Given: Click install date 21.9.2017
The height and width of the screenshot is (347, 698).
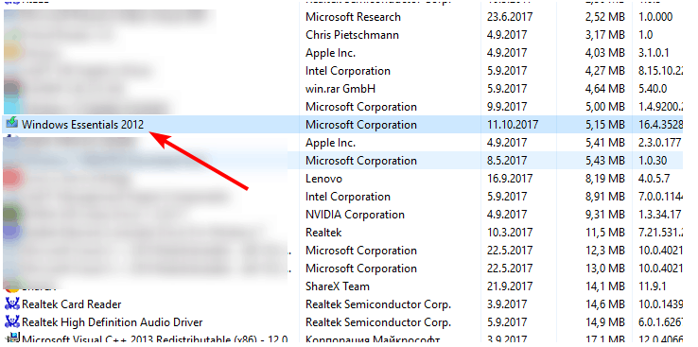Looking at the screenshot, I should coord(510,286).
